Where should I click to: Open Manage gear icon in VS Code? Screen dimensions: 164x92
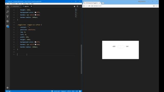pos(7,88)
